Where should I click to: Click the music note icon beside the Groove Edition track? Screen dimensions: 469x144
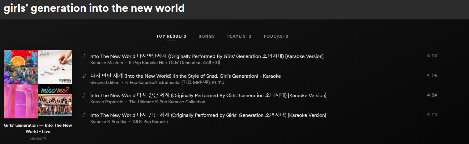pyautogui.click(x=83, y=76)
